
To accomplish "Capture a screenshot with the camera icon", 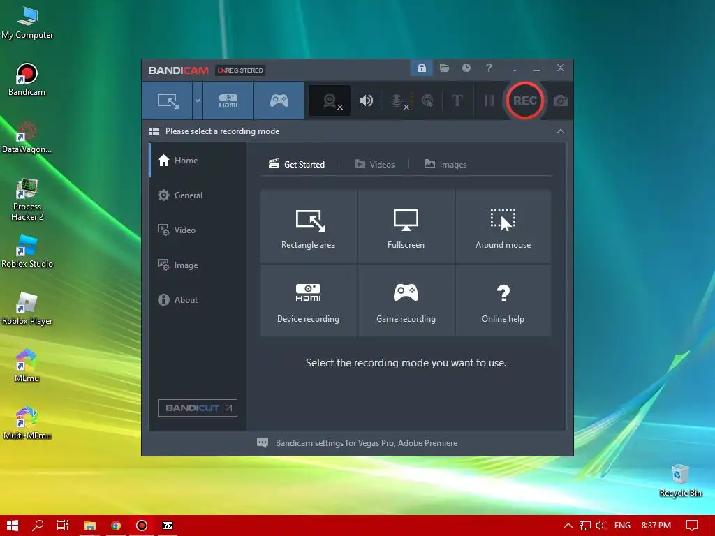I will click(x=561, y=100).
